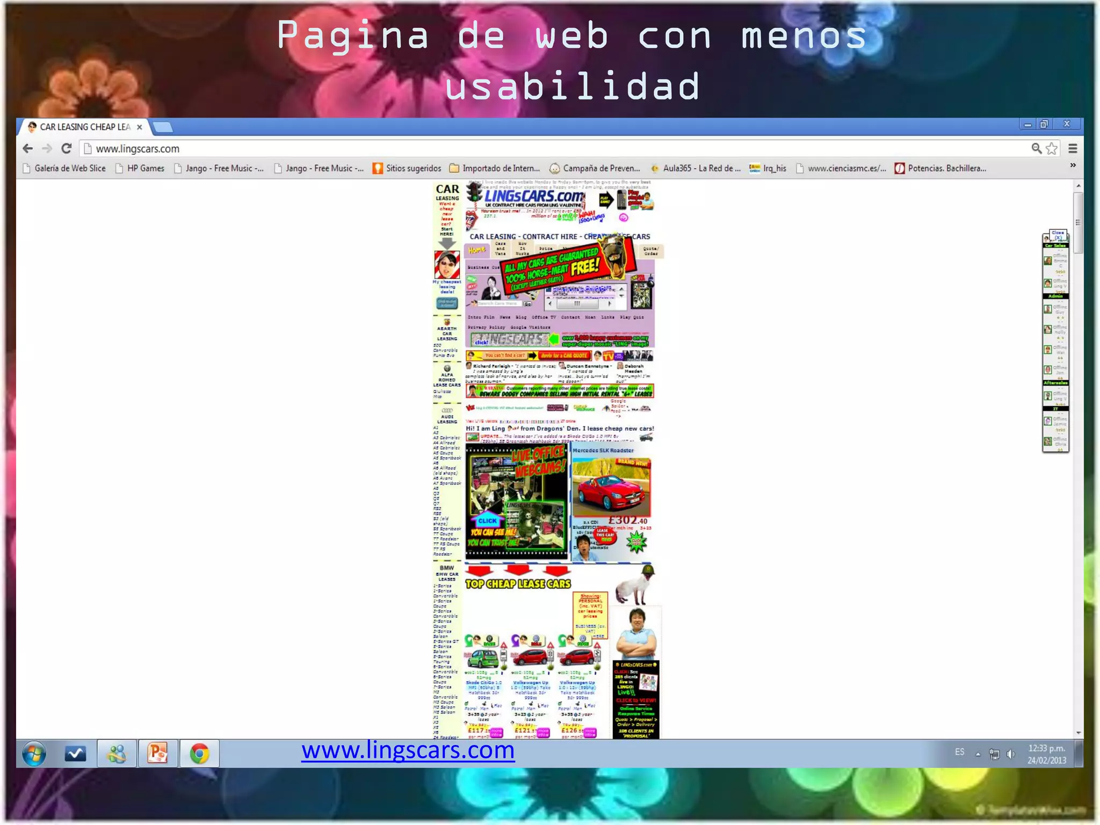Click the browser forward arrow
The width and height of the screenshot is (1100, 825).
click(47, 149)
